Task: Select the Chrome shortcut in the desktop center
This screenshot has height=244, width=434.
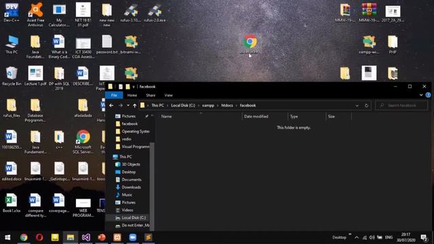Action: click(x=250, y=43)
